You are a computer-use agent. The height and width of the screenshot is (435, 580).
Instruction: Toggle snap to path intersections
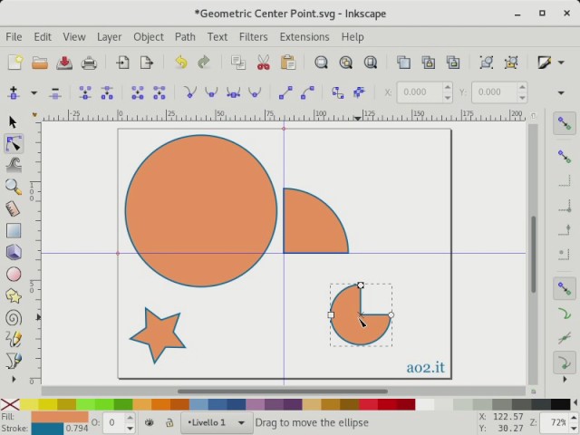pos(565,338)
